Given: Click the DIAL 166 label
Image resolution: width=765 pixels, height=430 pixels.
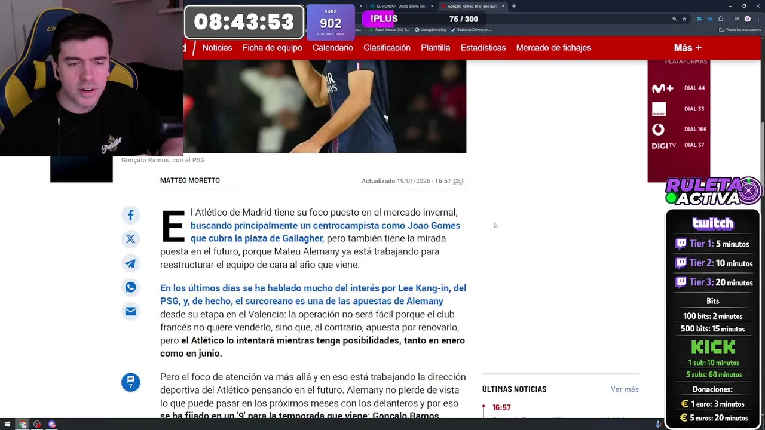Looking at the screenshot, I should [695, 129].
